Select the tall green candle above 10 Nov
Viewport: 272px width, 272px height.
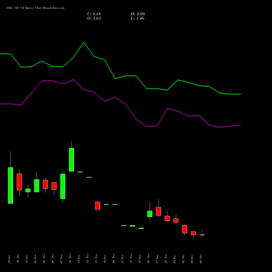click(x=71, y=159)
